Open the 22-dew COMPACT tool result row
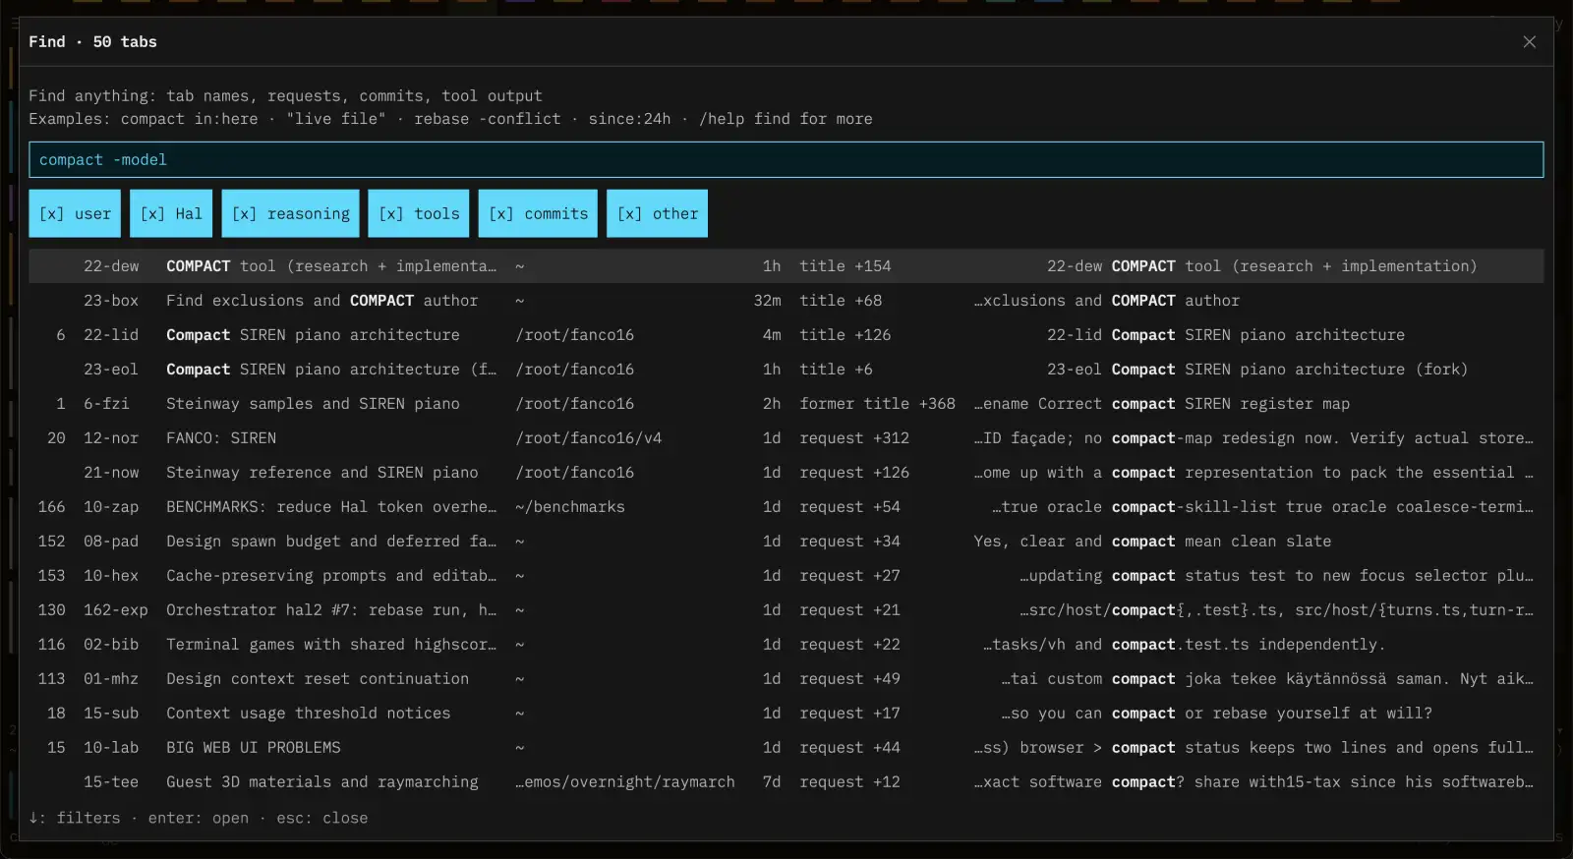Viewport: 1573px width, 859px height. click(786, 266)
